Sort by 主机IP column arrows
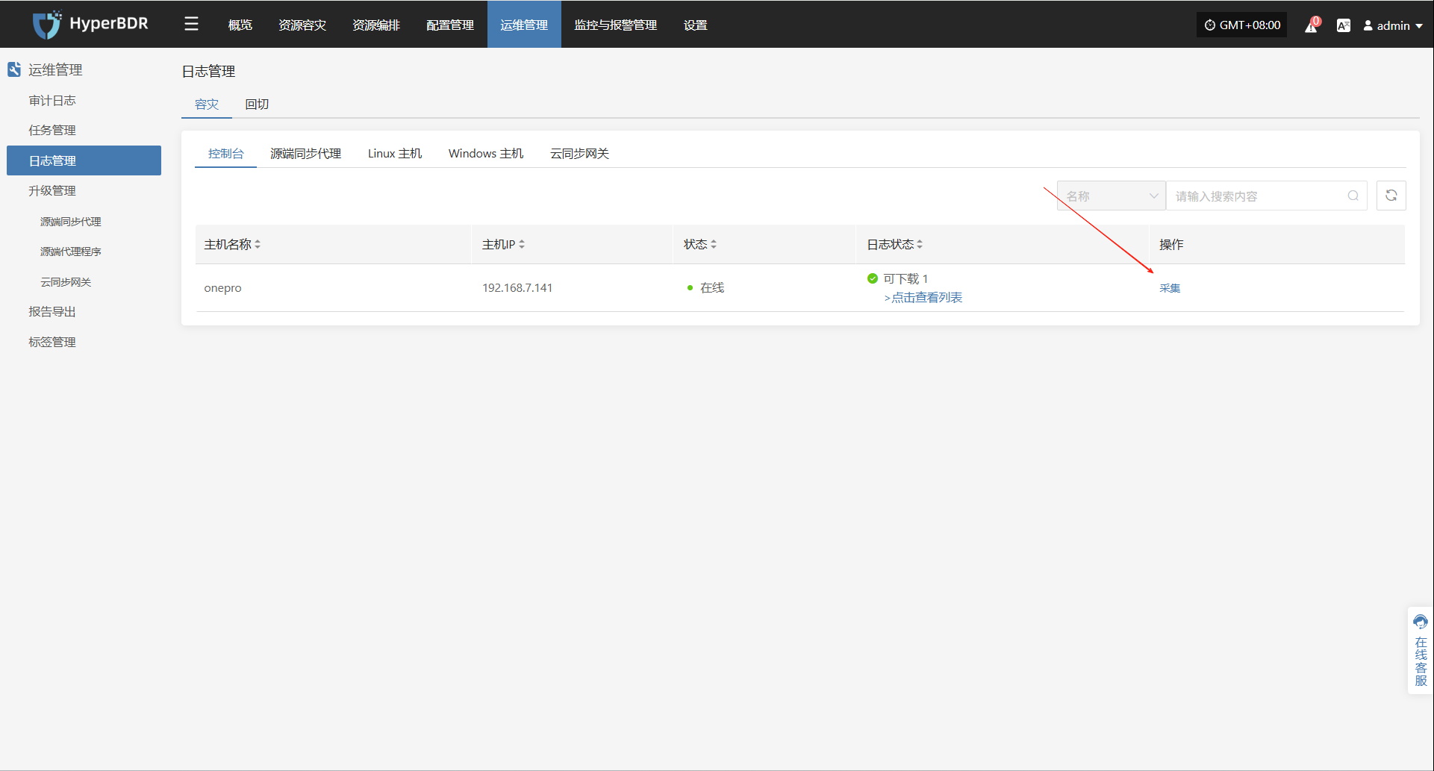 coord(522,244)
